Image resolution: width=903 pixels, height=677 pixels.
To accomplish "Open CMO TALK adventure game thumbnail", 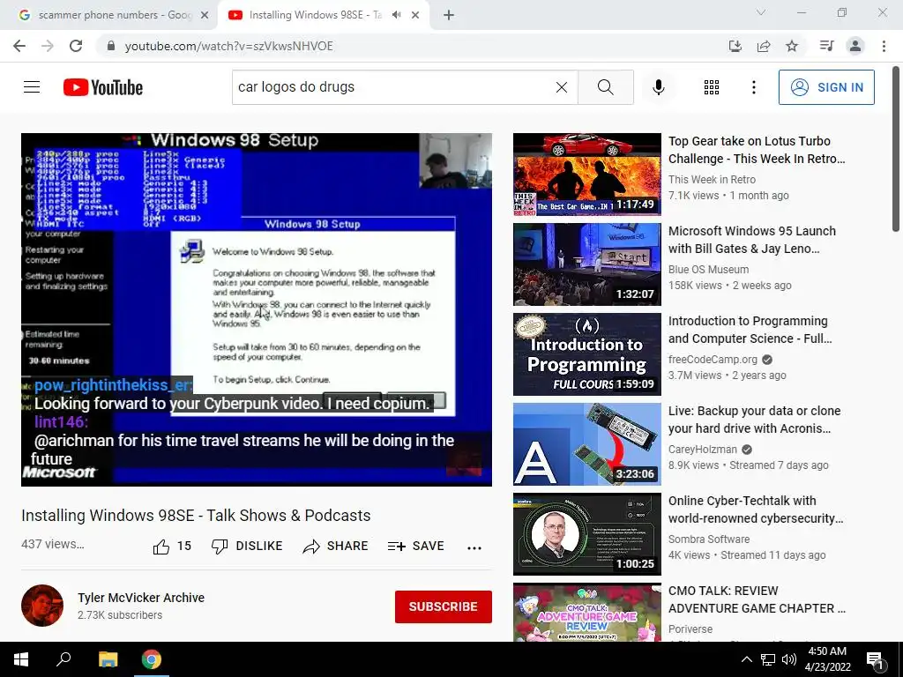I will coord(586,613).
